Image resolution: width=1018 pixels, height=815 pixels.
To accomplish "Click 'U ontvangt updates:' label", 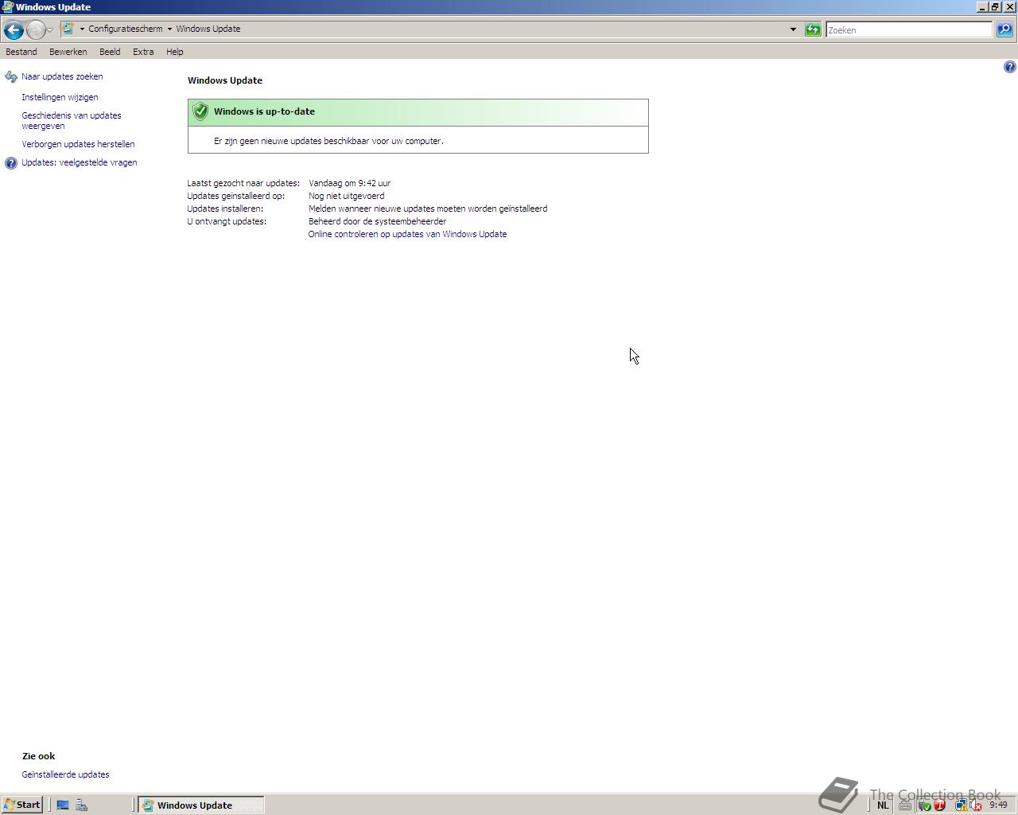I will tap(227, 221).
